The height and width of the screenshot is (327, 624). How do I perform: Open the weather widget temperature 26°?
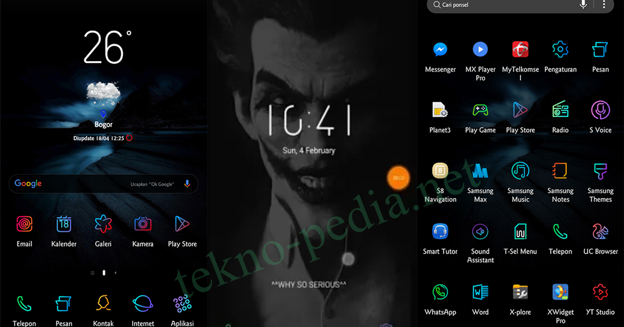(107, 47)
